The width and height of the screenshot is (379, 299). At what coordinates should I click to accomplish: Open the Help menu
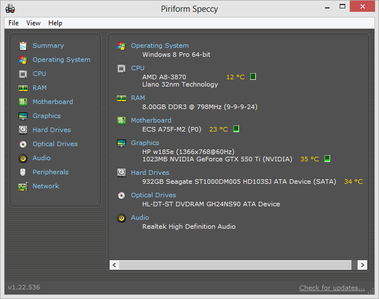pos(55,23)
